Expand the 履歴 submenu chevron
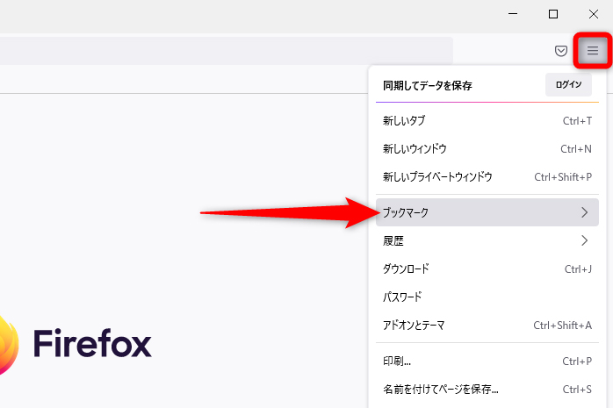The height and width of the screenshot is (408, 613). (585, 240)
